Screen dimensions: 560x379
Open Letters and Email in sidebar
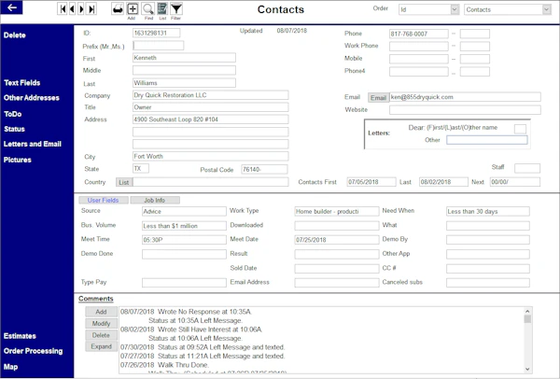point(33,144)
